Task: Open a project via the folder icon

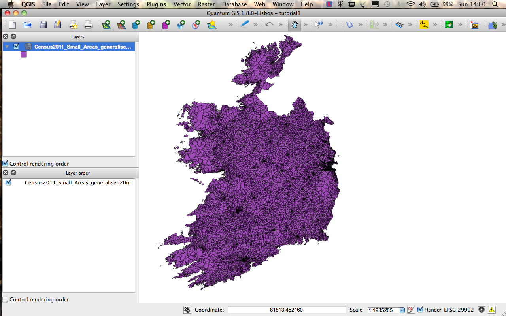Action: [27, 25]
